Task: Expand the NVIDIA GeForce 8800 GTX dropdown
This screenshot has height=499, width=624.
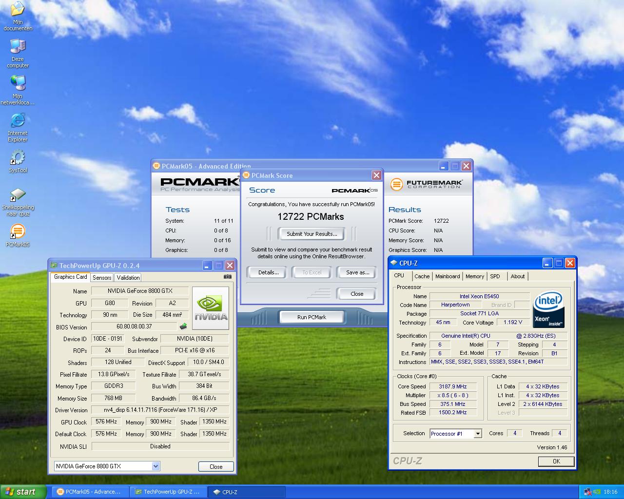Action: [x=156, y=466]
